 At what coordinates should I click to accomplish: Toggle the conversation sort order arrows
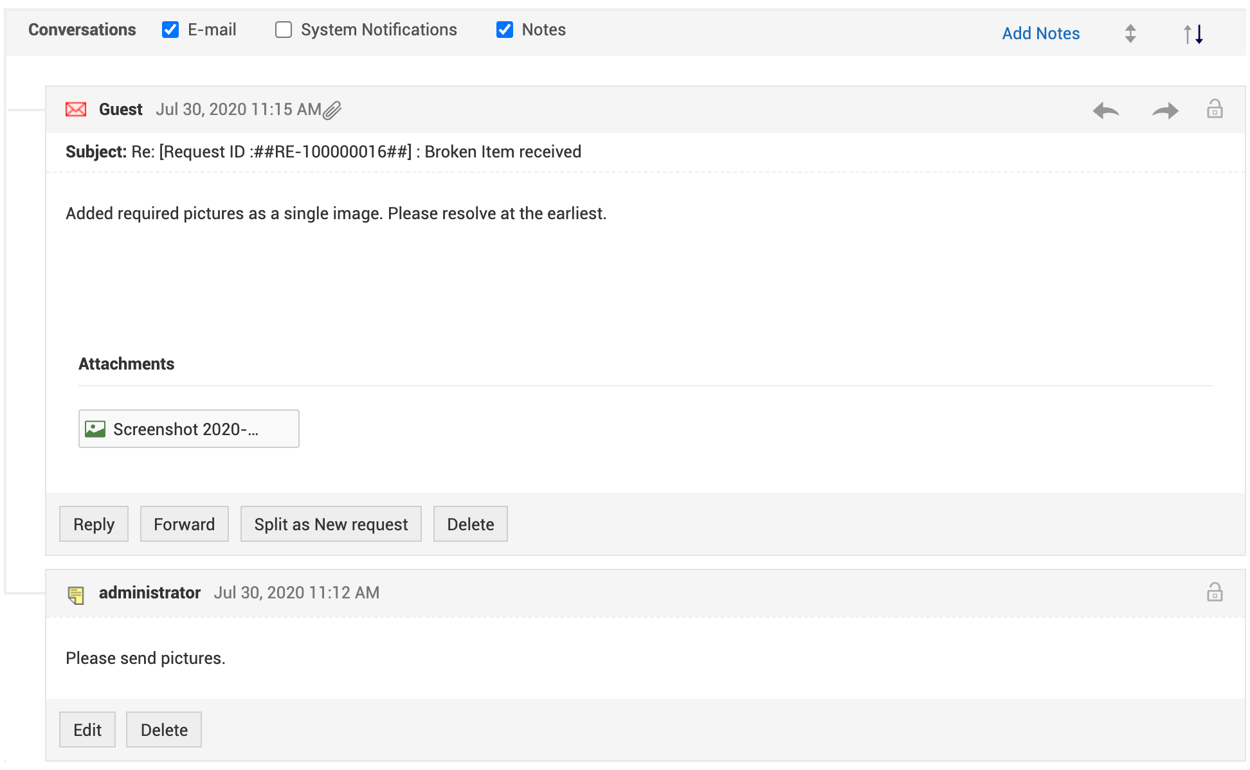tap(1193, 33)
